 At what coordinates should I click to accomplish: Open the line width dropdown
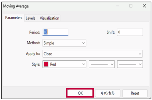pos(130,64)
